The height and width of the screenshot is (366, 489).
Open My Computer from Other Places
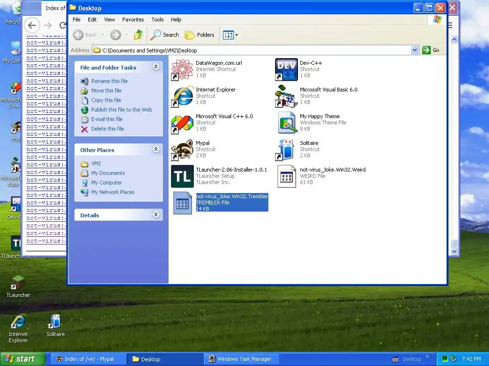tap(106, 183)
